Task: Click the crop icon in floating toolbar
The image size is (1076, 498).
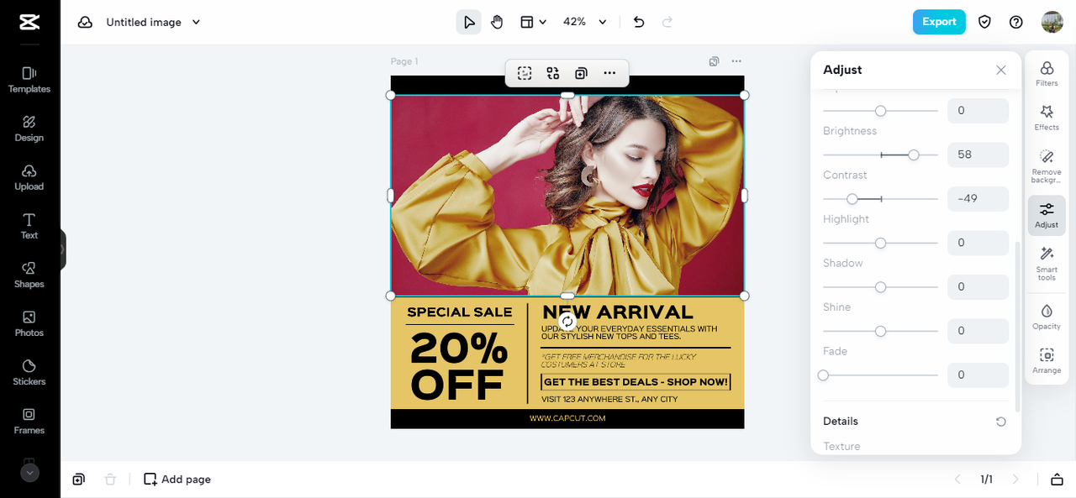Action: (x=525, y=73)
